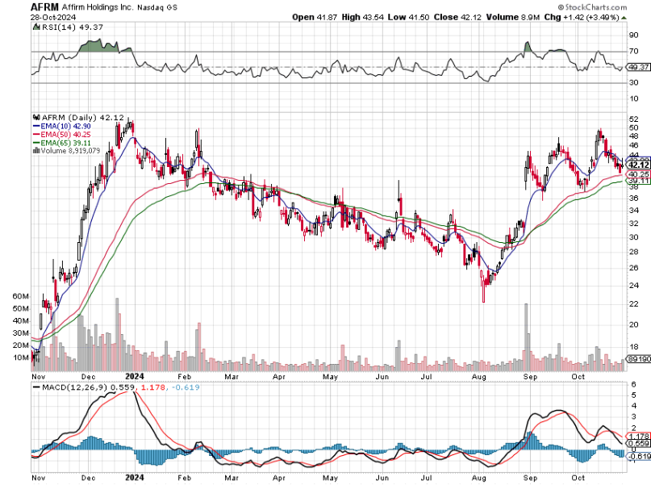Click the Feb label beneath the MACD panel
Viewport: 651px width, 485px height.
184,478
